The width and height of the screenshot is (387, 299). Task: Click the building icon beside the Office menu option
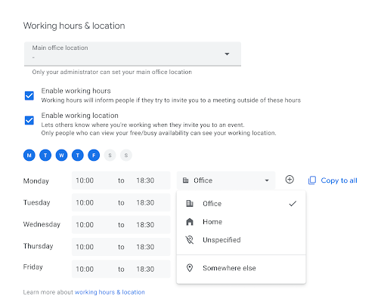tap(190, 203)
